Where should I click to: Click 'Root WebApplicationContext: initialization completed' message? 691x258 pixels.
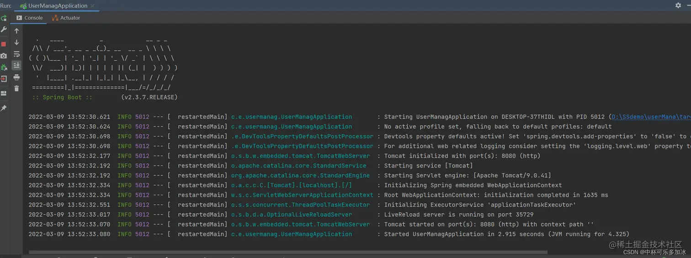[x=496, y=195]
